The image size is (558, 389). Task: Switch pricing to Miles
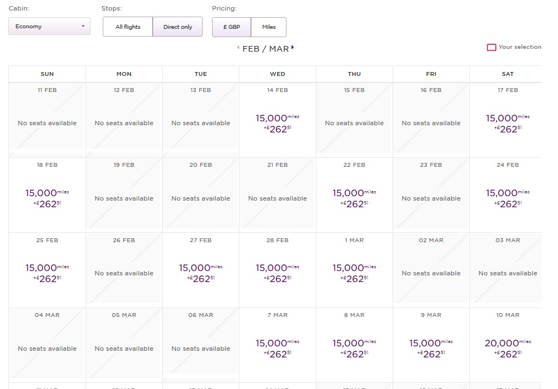[269, 27]
